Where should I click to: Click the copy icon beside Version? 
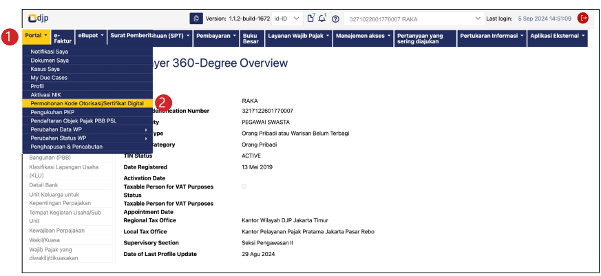pos(196,19)
